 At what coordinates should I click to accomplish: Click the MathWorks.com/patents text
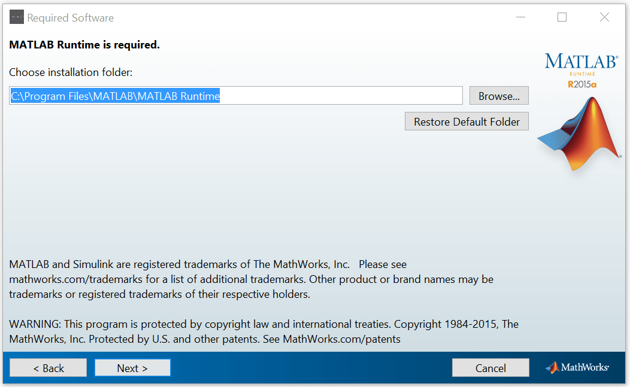(341, 339)
